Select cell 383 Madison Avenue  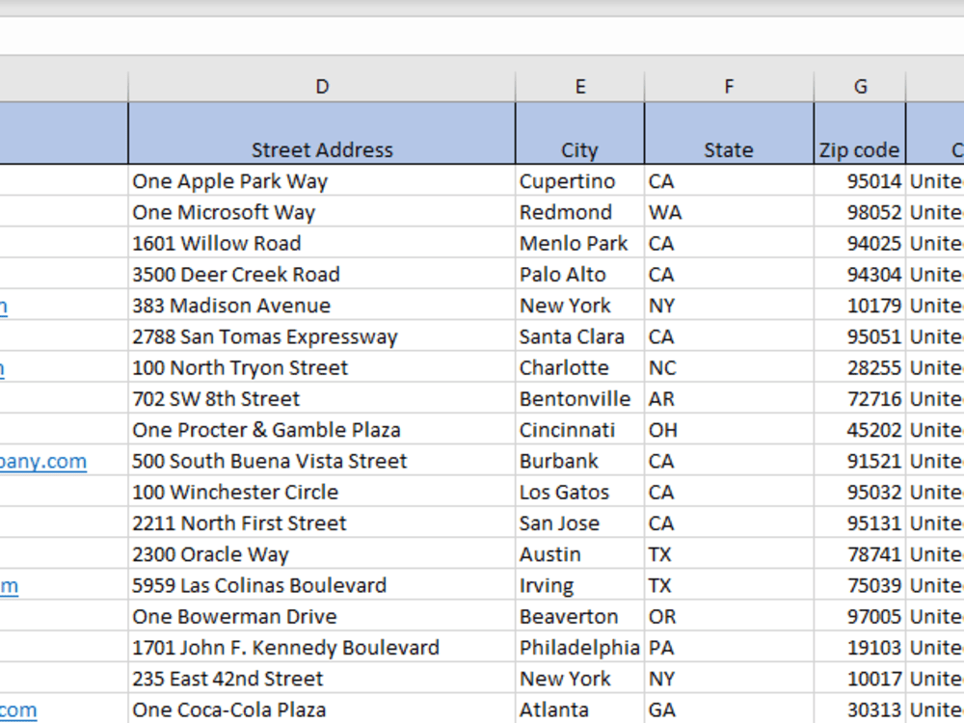[x=322, y=305]
